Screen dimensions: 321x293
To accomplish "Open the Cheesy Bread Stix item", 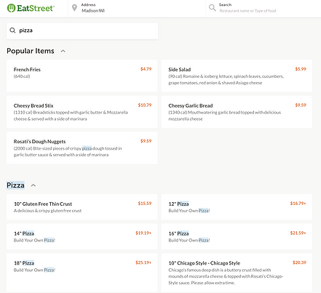I will pyautogui.click(x=82, y=112).
